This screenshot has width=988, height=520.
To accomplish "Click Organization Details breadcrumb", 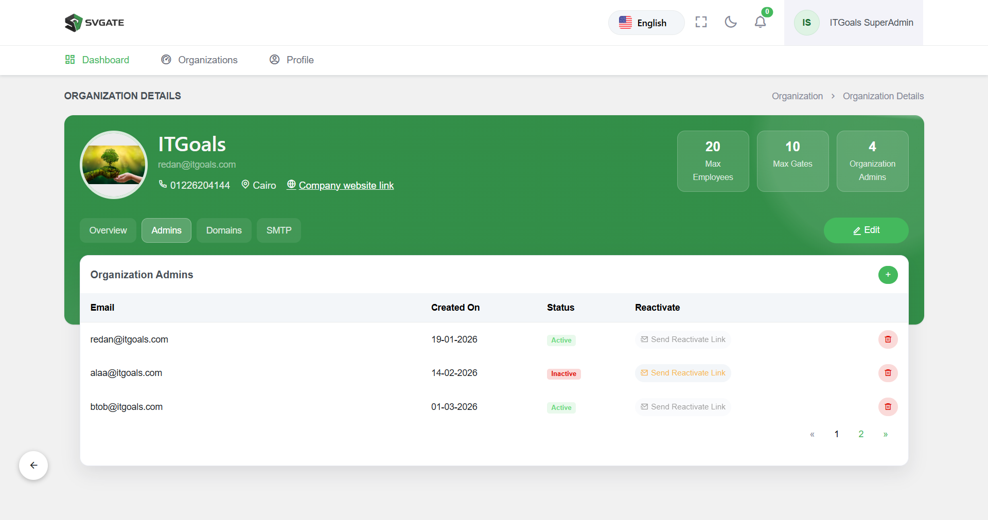I will pyautogui.click(x=883, y=96).
